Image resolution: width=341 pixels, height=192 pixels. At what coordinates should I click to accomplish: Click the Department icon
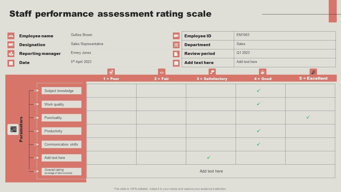(x=176, y=45)
